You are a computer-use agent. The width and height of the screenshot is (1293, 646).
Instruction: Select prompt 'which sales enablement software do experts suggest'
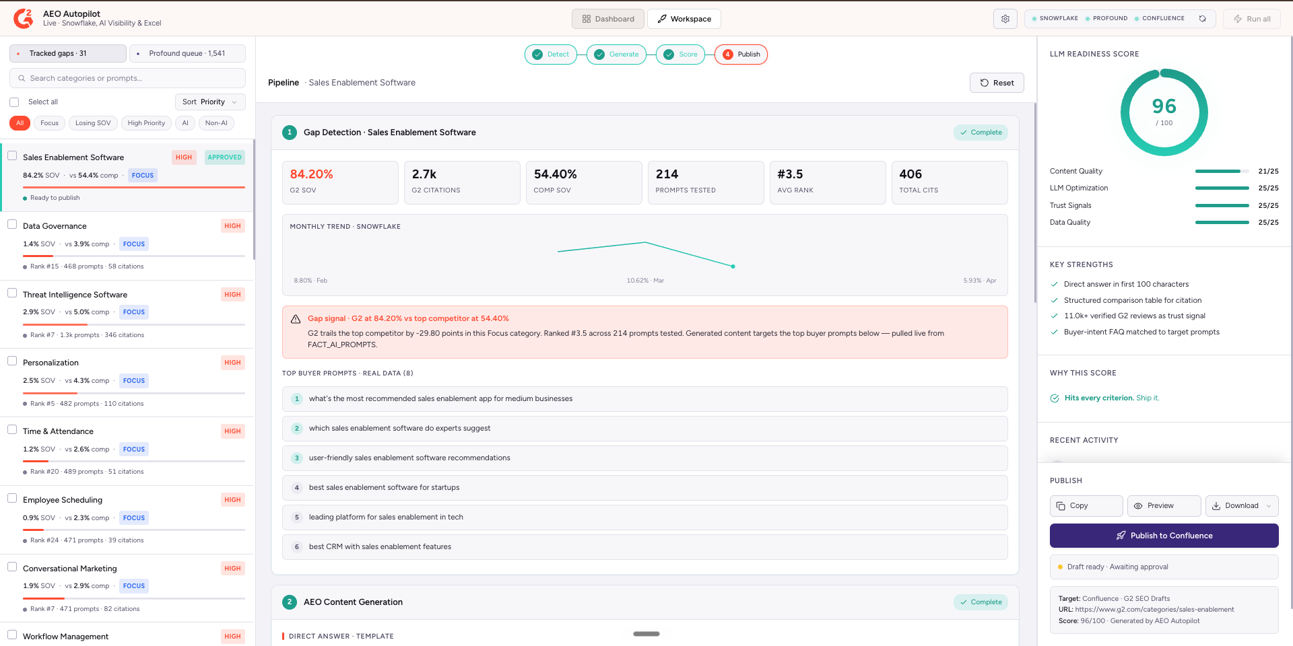644,429
